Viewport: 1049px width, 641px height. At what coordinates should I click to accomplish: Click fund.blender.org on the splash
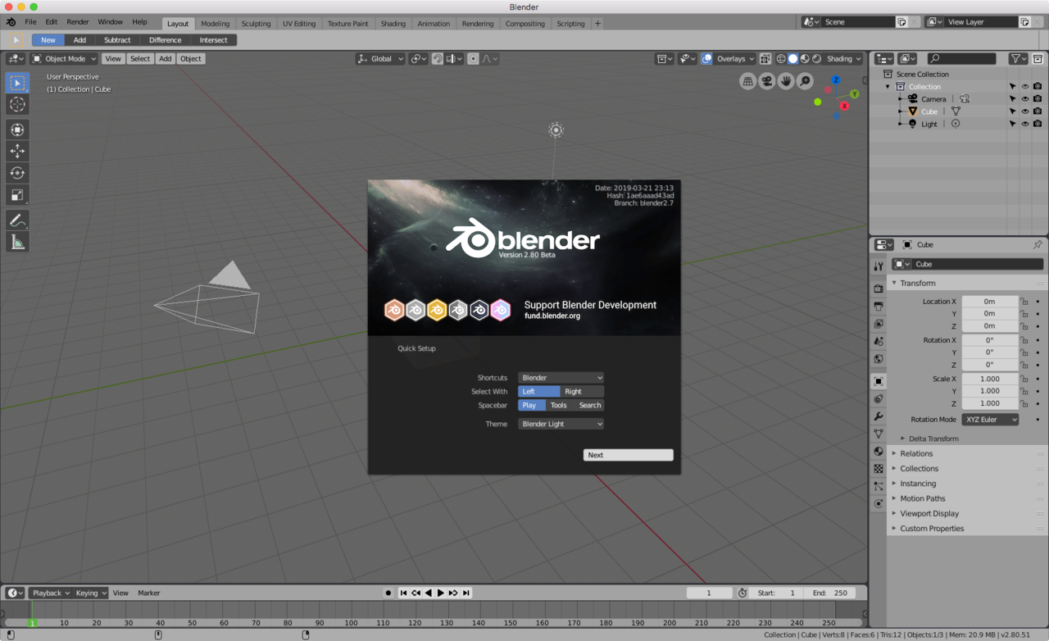coord(552,316)
